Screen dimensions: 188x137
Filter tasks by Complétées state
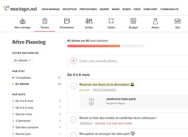[23, 78]
